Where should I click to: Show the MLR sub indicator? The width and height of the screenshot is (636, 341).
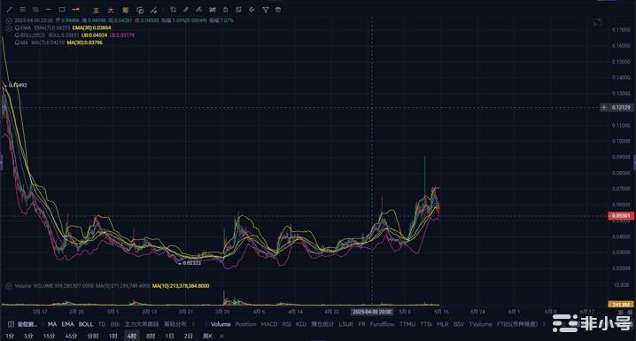pos(443,324)
